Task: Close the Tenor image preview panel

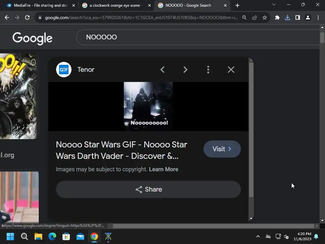Action: pos(231,70)
